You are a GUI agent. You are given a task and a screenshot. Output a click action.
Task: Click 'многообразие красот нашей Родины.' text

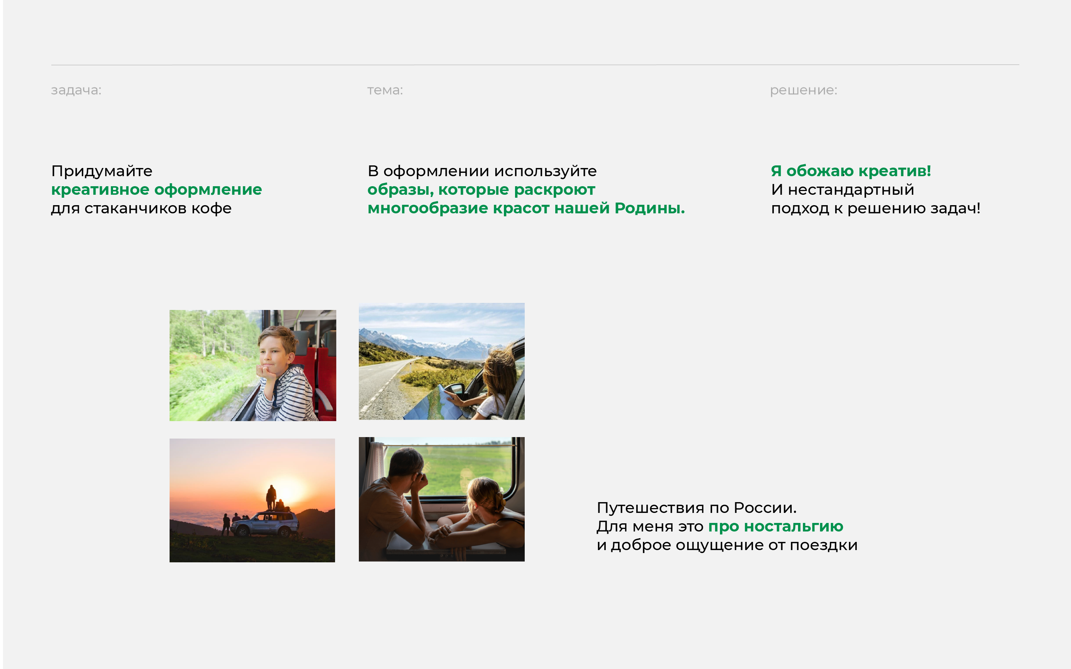click(526, 208)
